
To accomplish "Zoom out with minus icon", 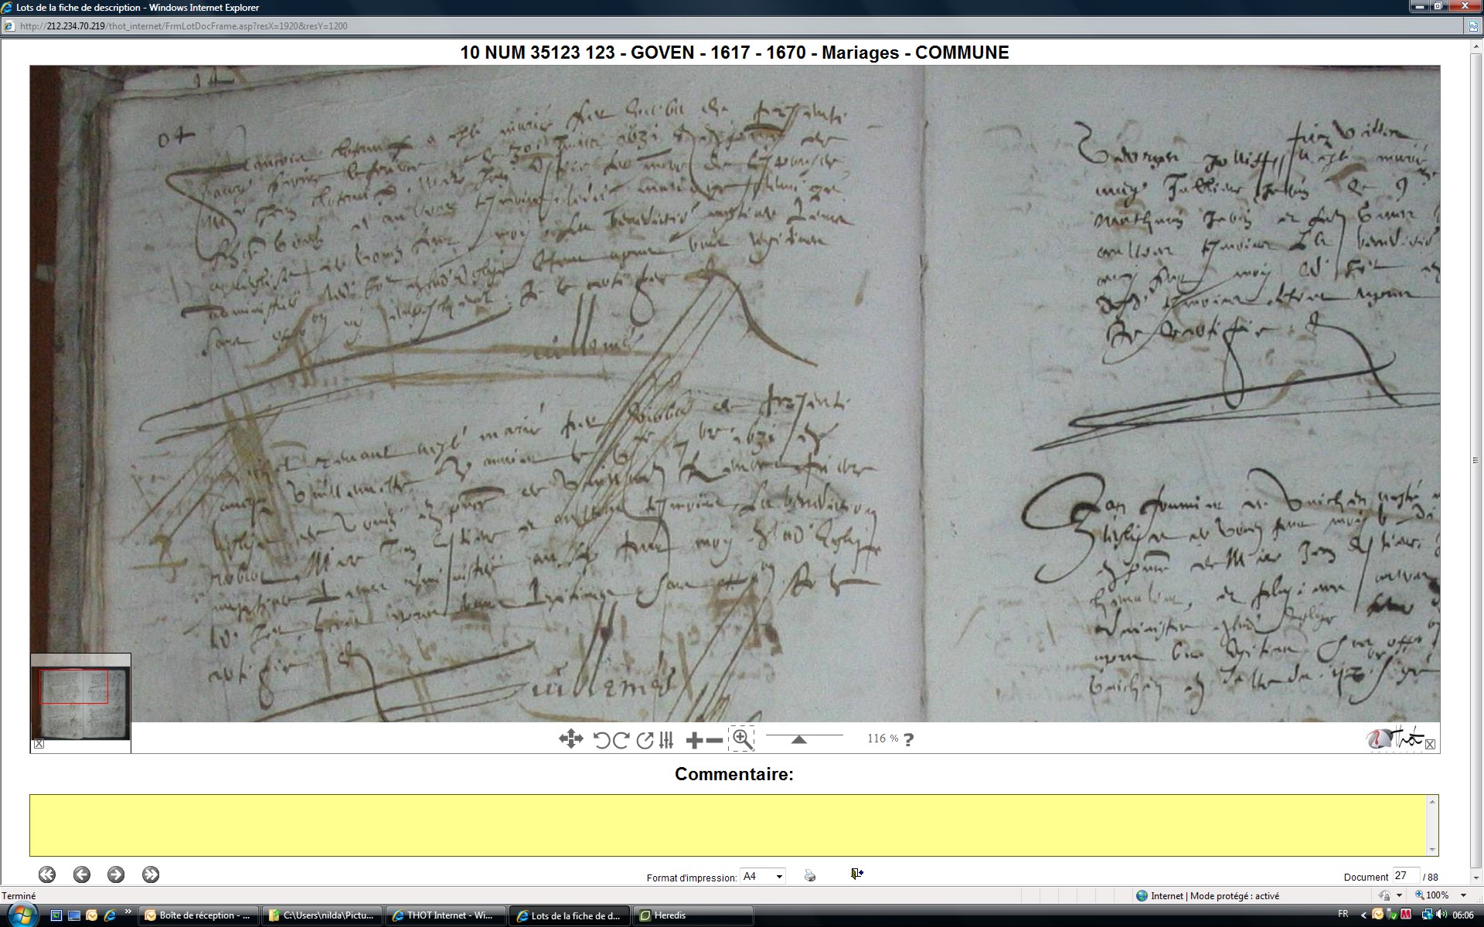I will click(715, 741).
